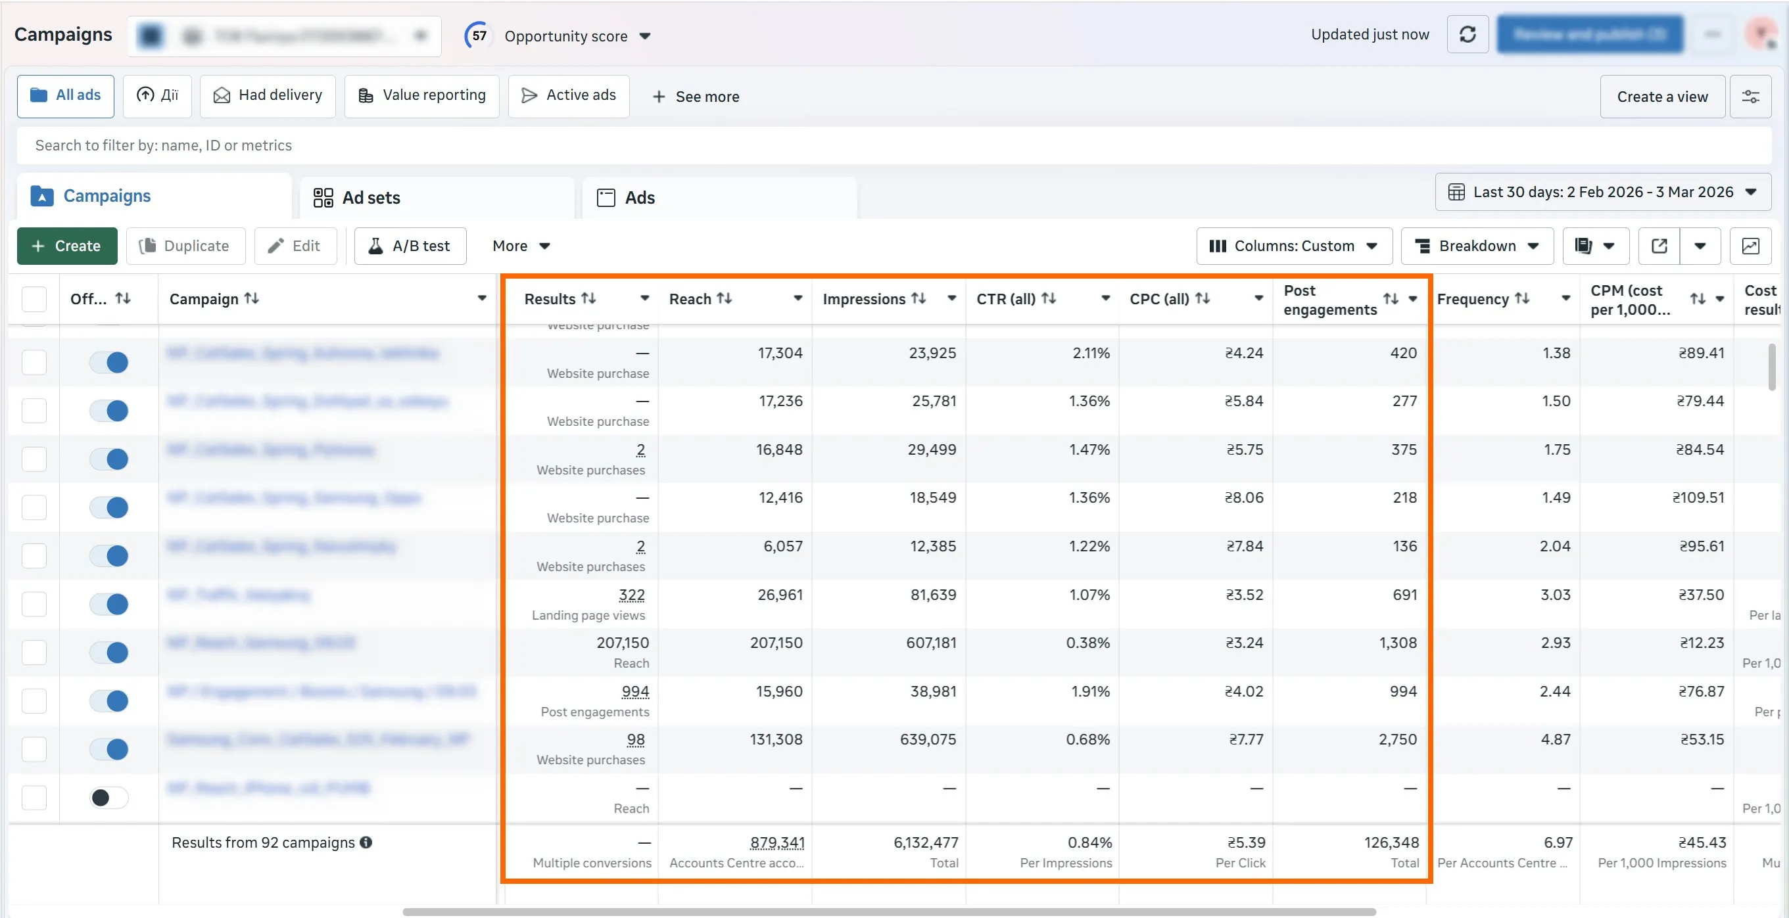This screenshot has height=918, width=1789.
Task: Click the green Create button
Action: coord(67,246)
